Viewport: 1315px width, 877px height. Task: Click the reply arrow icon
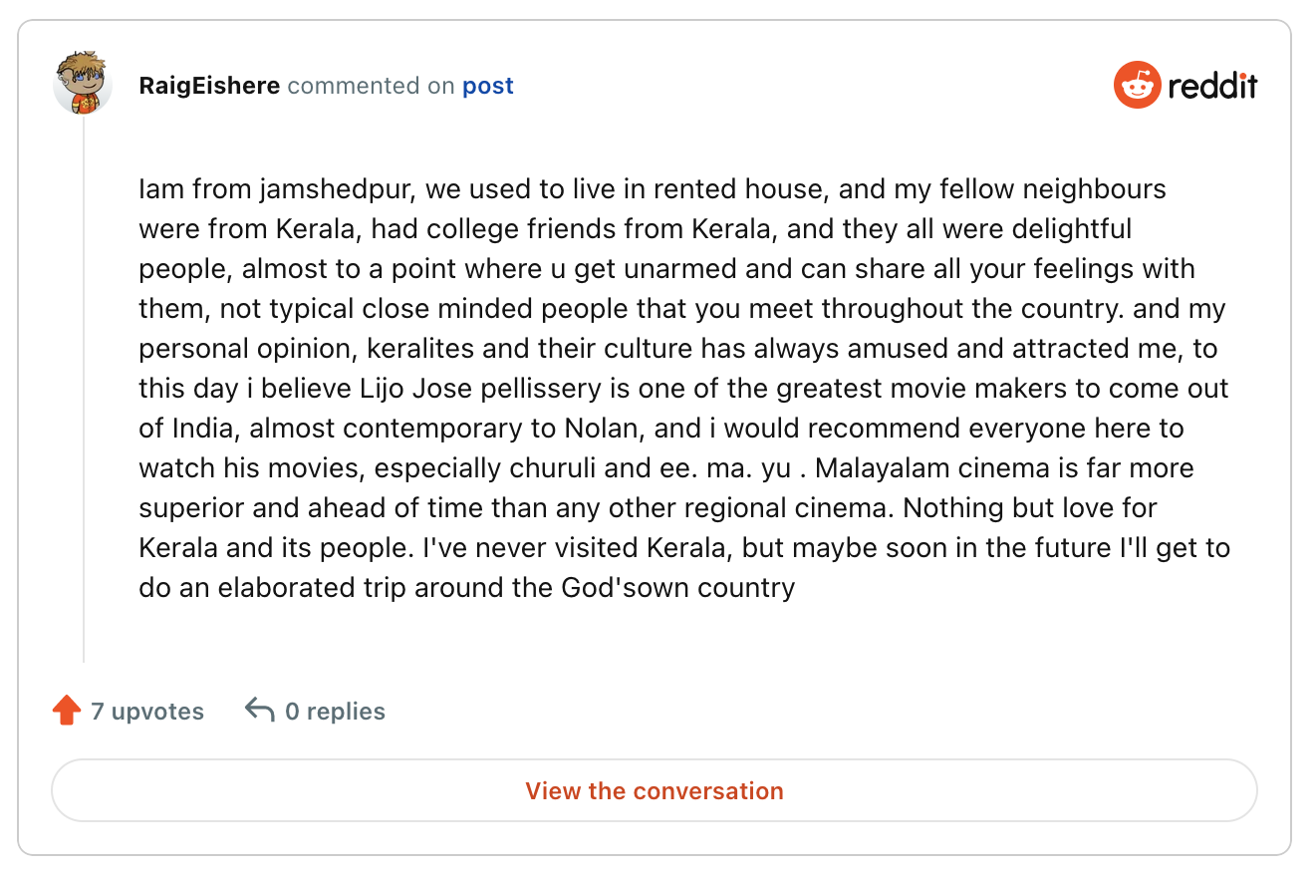[x=259, y=711]
